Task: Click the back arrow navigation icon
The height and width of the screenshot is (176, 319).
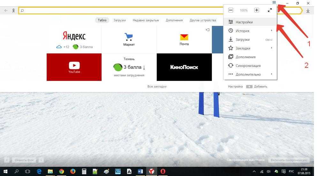Action: (6, 11)
